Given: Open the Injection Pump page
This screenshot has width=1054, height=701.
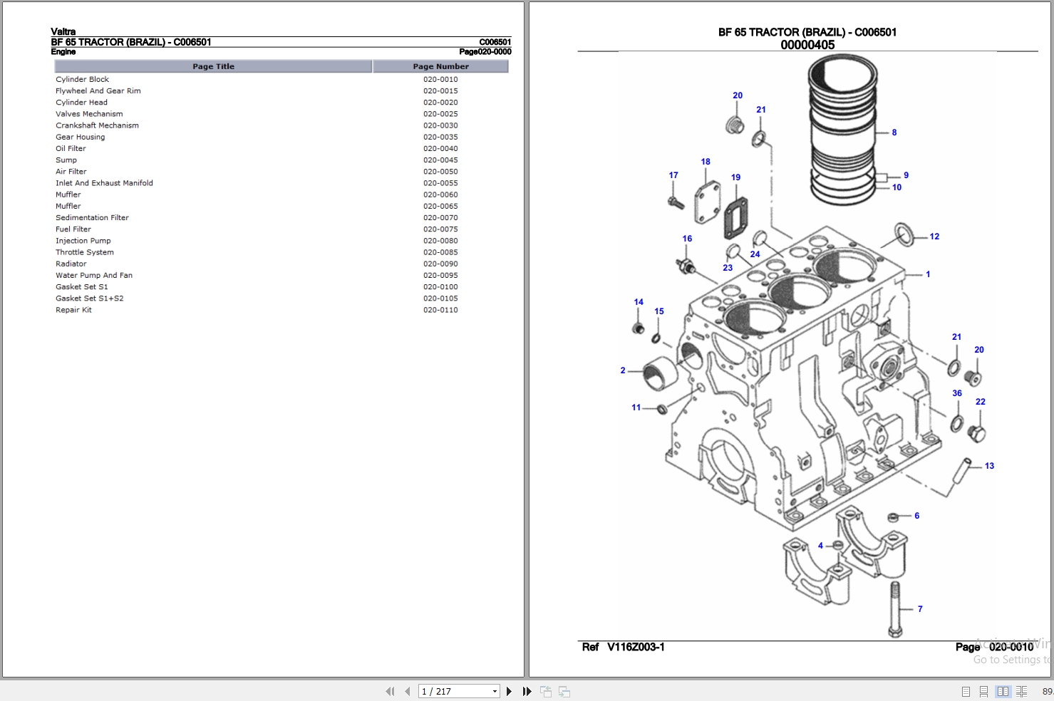Looking at the screenshot, I should click(83, 240).
